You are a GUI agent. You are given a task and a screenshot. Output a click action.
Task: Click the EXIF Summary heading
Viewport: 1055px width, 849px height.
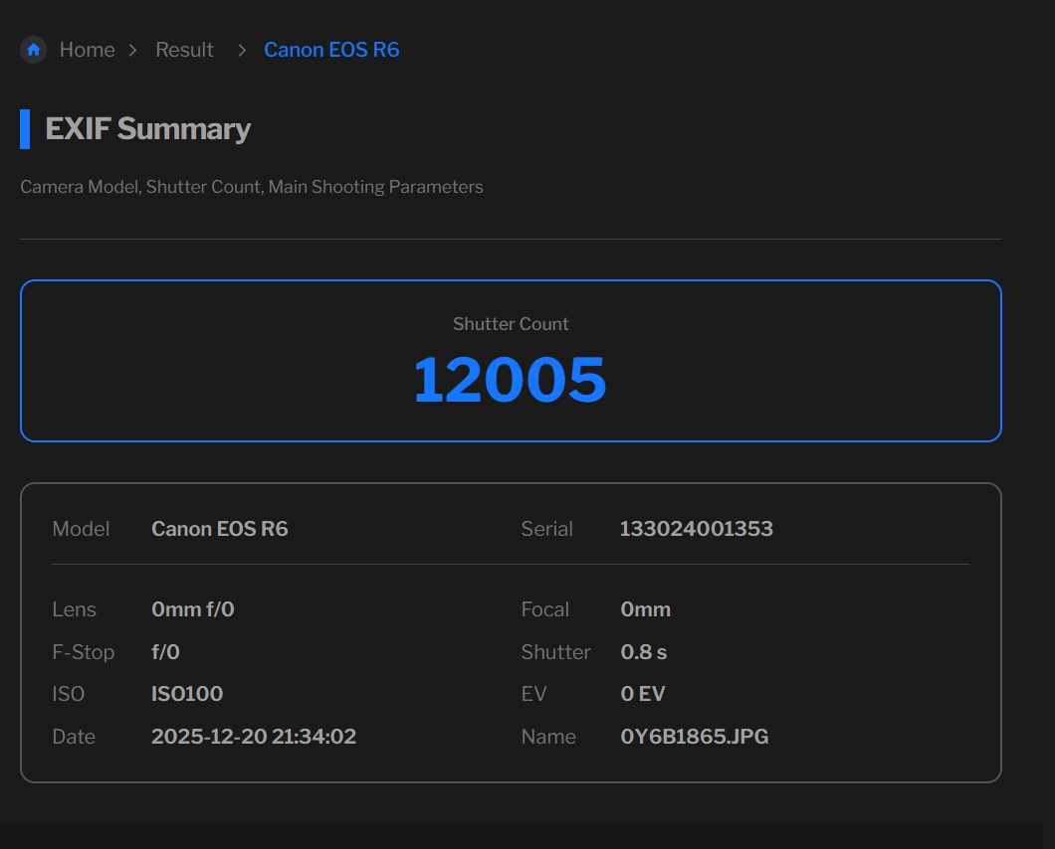click(147, 129)
